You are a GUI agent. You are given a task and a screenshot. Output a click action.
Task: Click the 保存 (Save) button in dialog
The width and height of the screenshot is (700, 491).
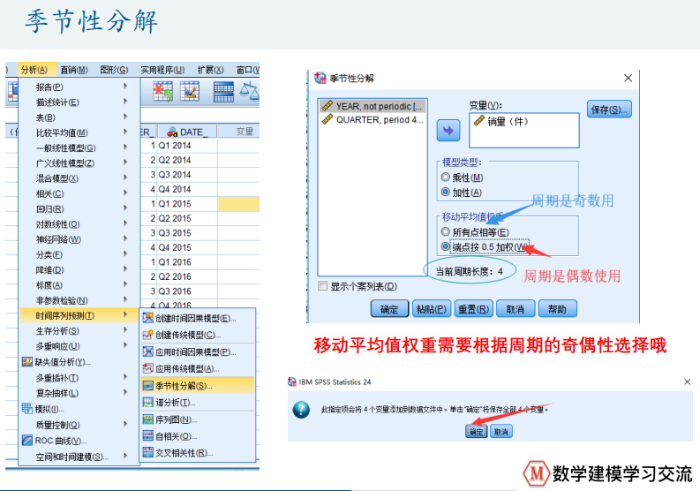[608, 110]
